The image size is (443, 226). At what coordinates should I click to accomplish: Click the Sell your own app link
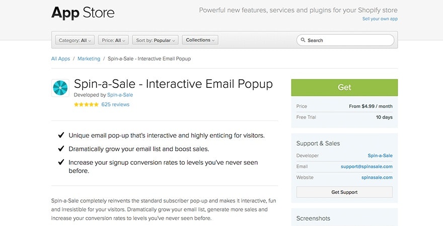click(380, 19)
